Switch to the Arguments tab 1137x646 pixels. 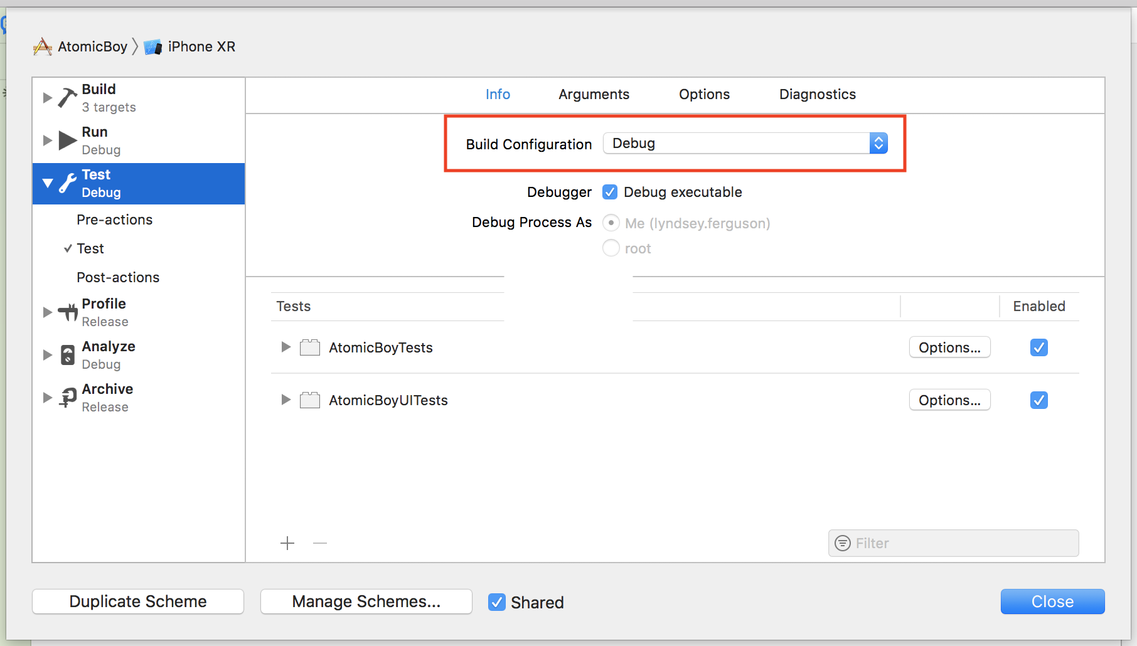594,94
